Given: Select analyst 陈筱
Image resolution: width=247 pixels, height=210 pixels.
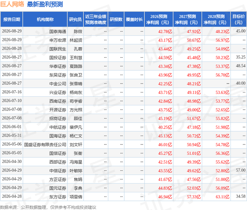Looking at the screenshot, I should tap(78, 32).
